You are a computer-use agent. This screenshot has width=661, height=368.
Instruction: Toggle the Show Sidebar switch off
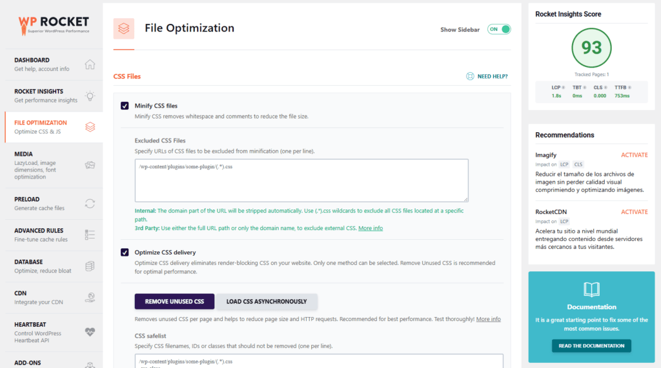coord(499,29)
